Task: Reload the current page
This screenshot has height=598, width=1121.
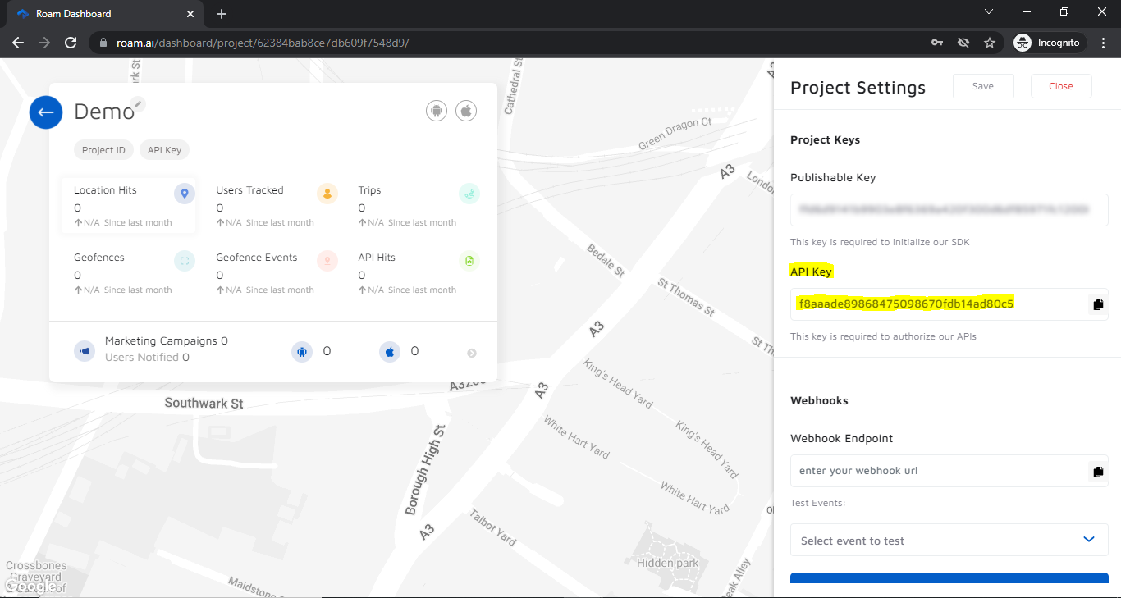Action: [x=71, y=43]
